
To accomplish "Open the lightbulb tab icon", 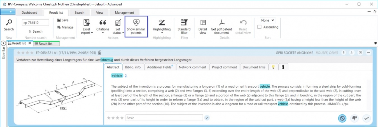I will coord(273,67).
